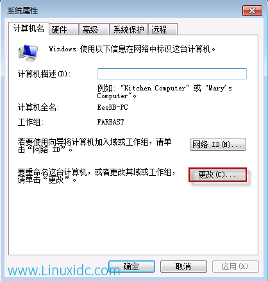268x281 pixels.
Task: Select the 系统保护 tab
Action: (129, 30)
